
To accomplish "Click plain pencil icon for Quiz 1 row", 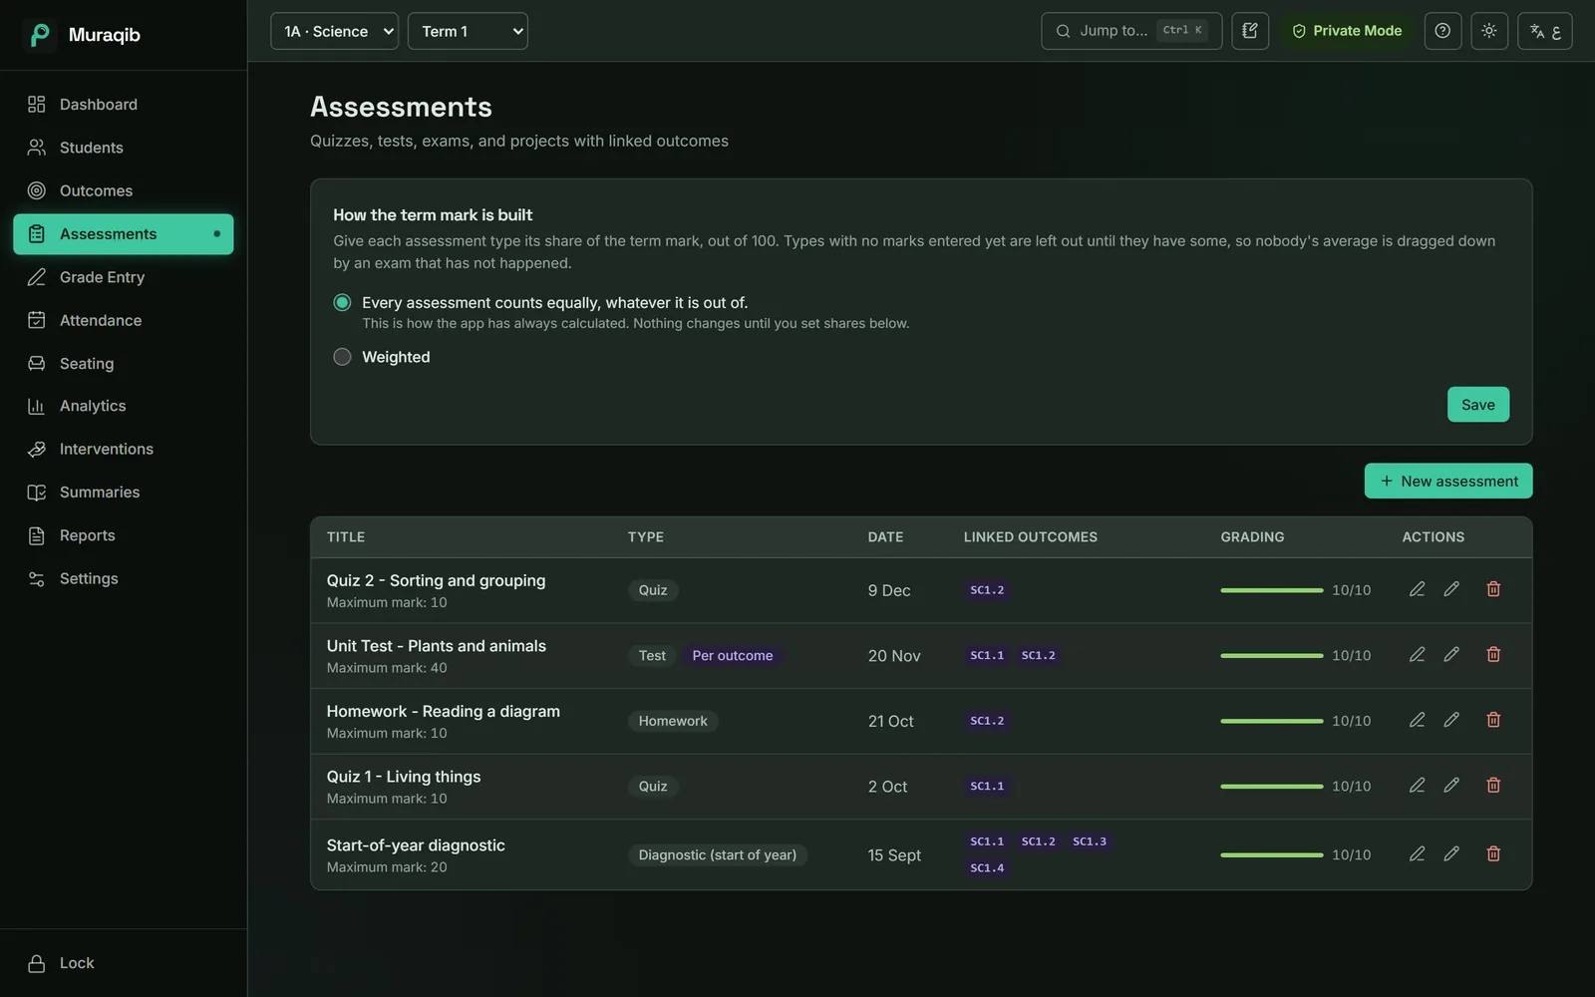I will point(1451,786).
